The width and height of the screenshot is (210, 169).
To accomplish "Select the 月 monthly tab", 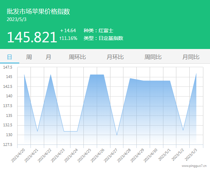I will tap(48, 57).
